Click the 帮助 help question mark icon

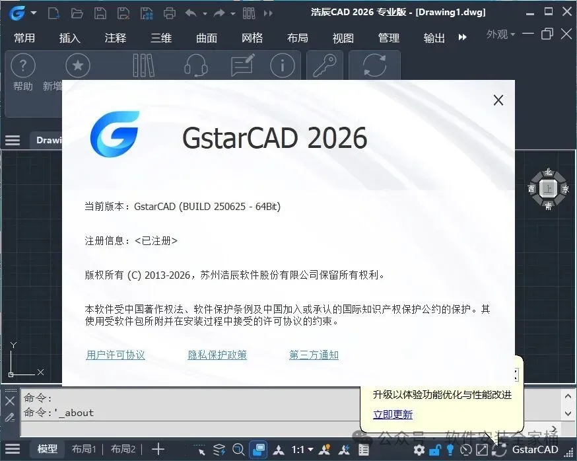click(x=23, y=65)
